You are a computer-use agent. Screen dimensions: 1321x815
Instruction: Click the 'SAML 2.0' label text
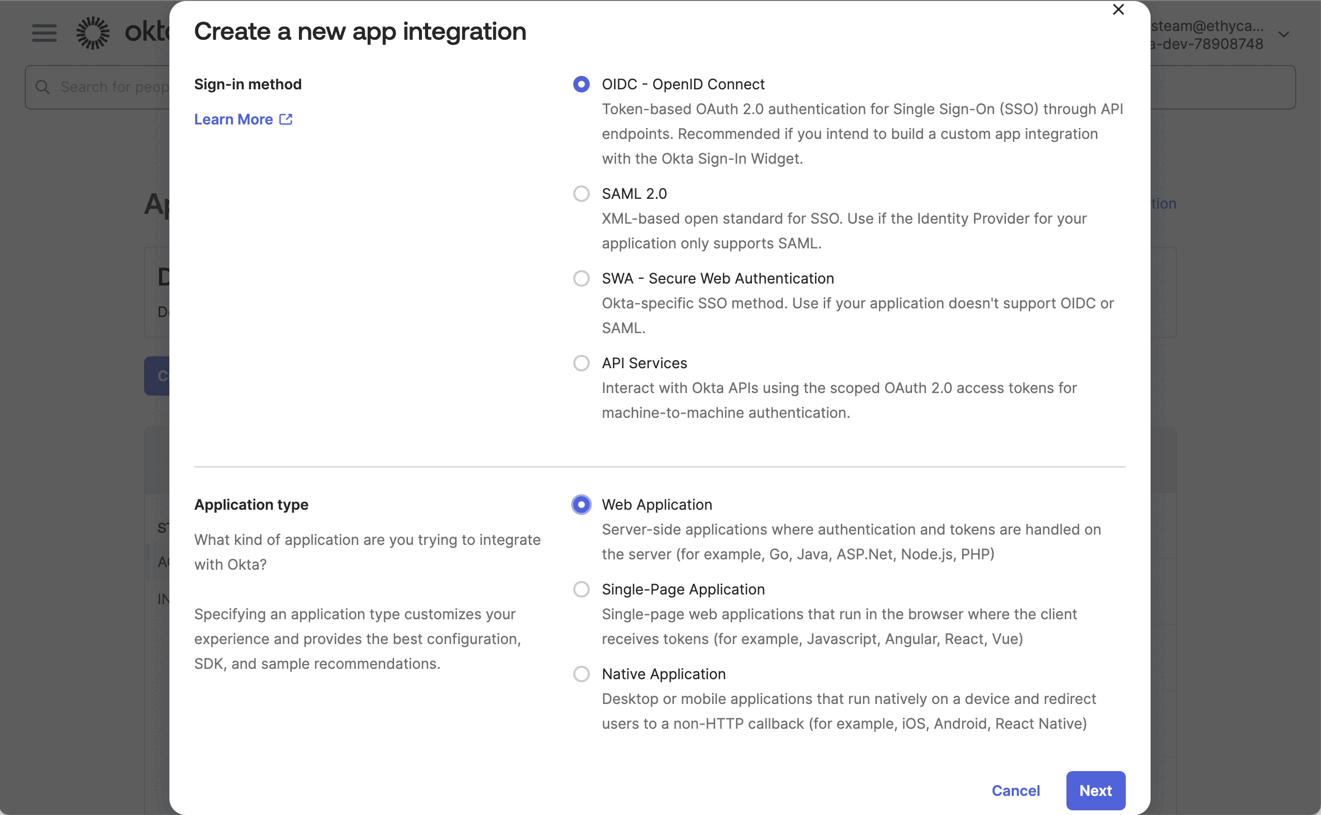tap(634, 194)
